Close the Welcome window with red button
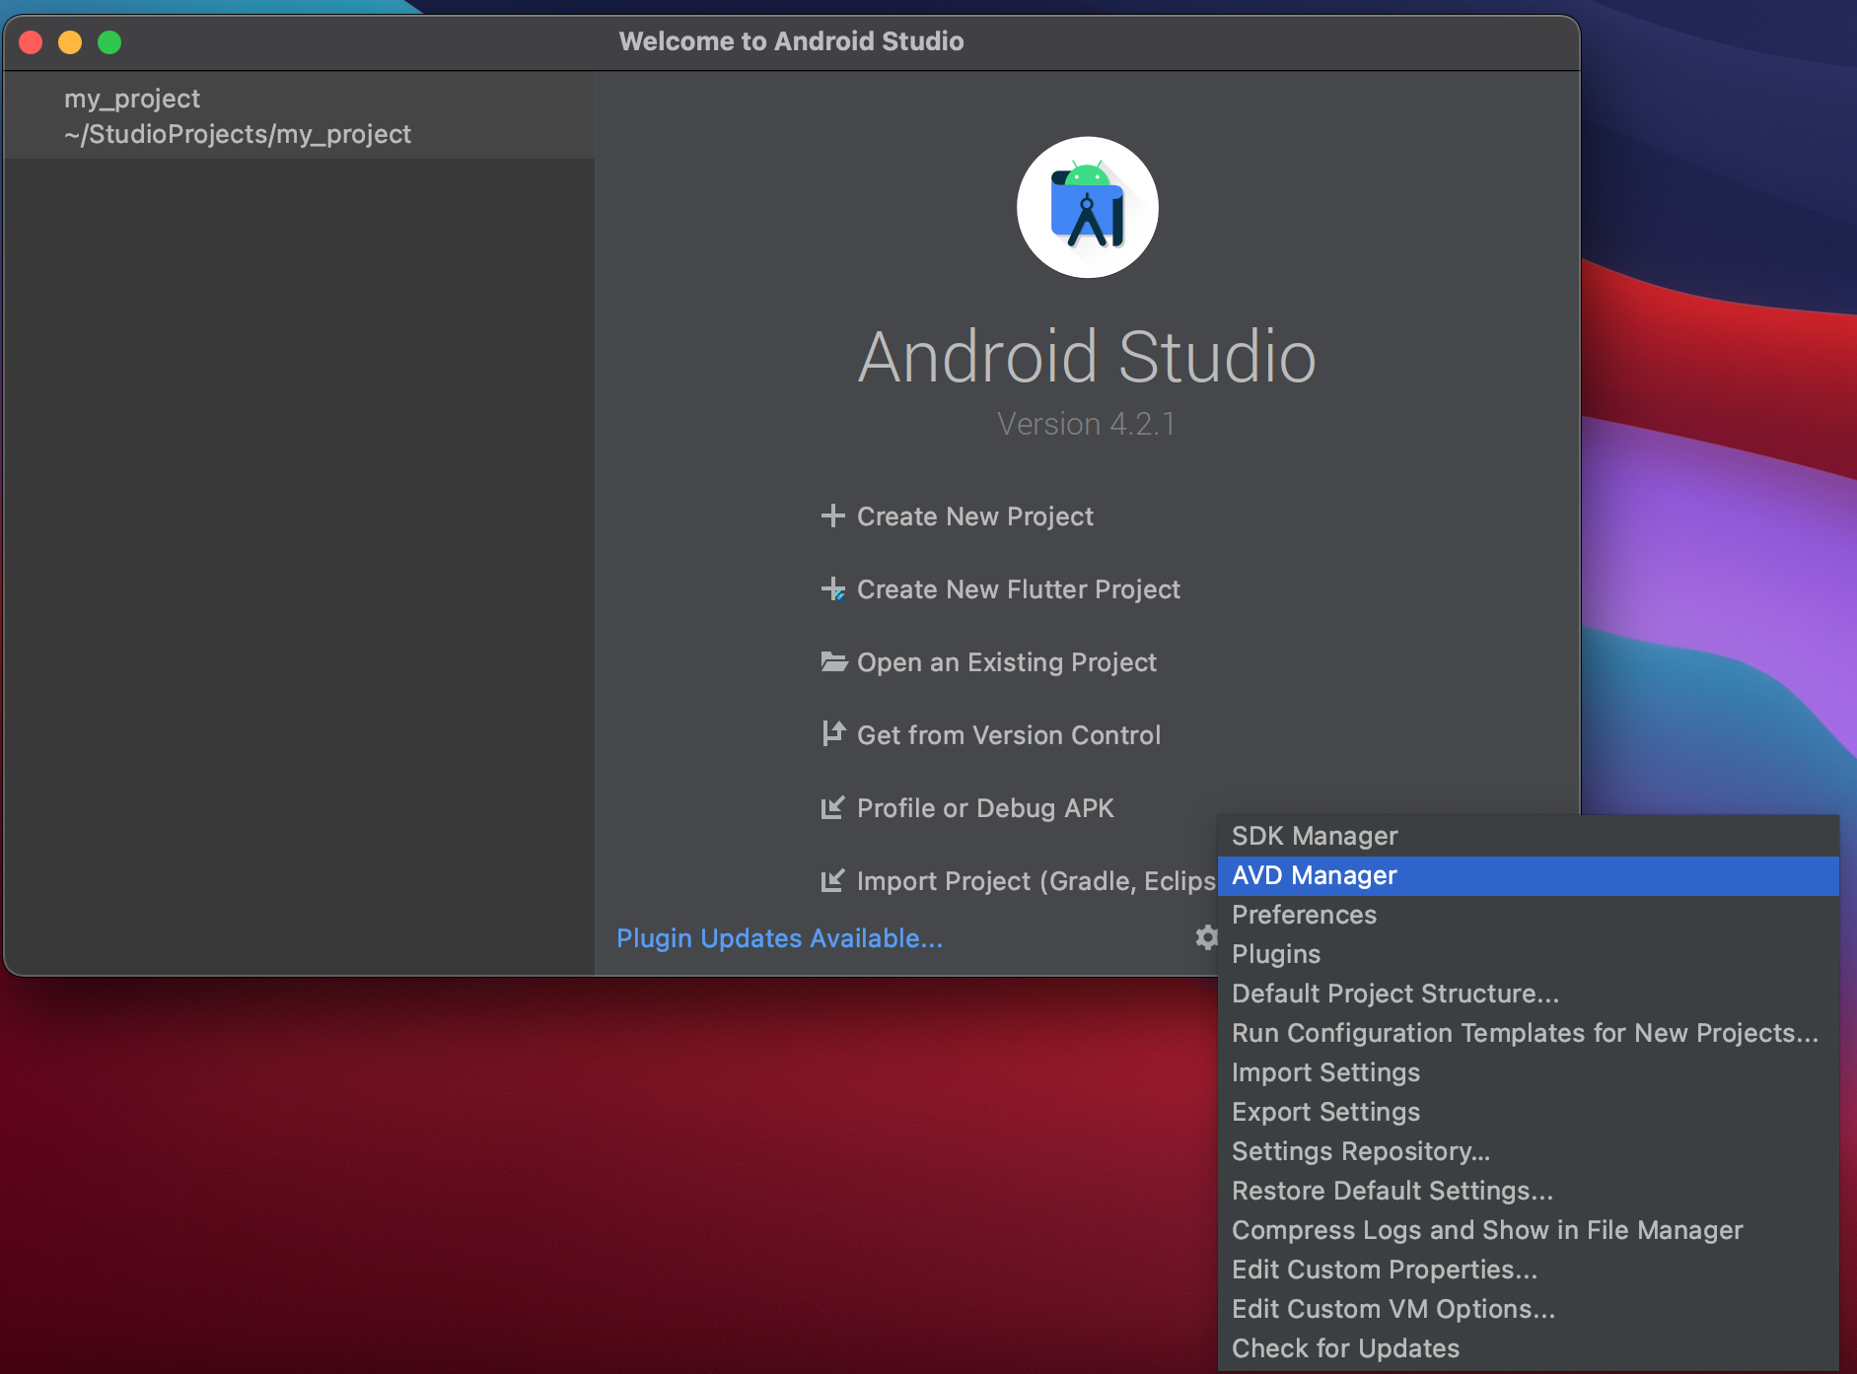 (31, 42)
